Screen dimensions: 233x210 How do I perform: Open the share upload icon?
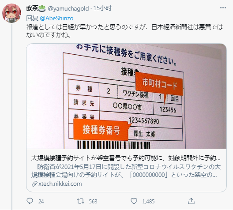191,201
